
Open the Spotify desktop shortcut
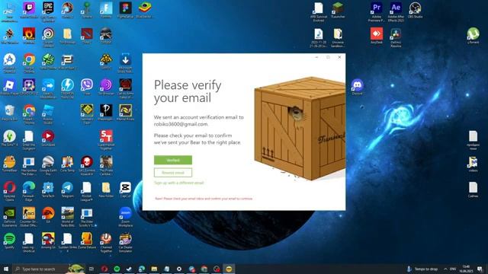[x=10, y=241]
